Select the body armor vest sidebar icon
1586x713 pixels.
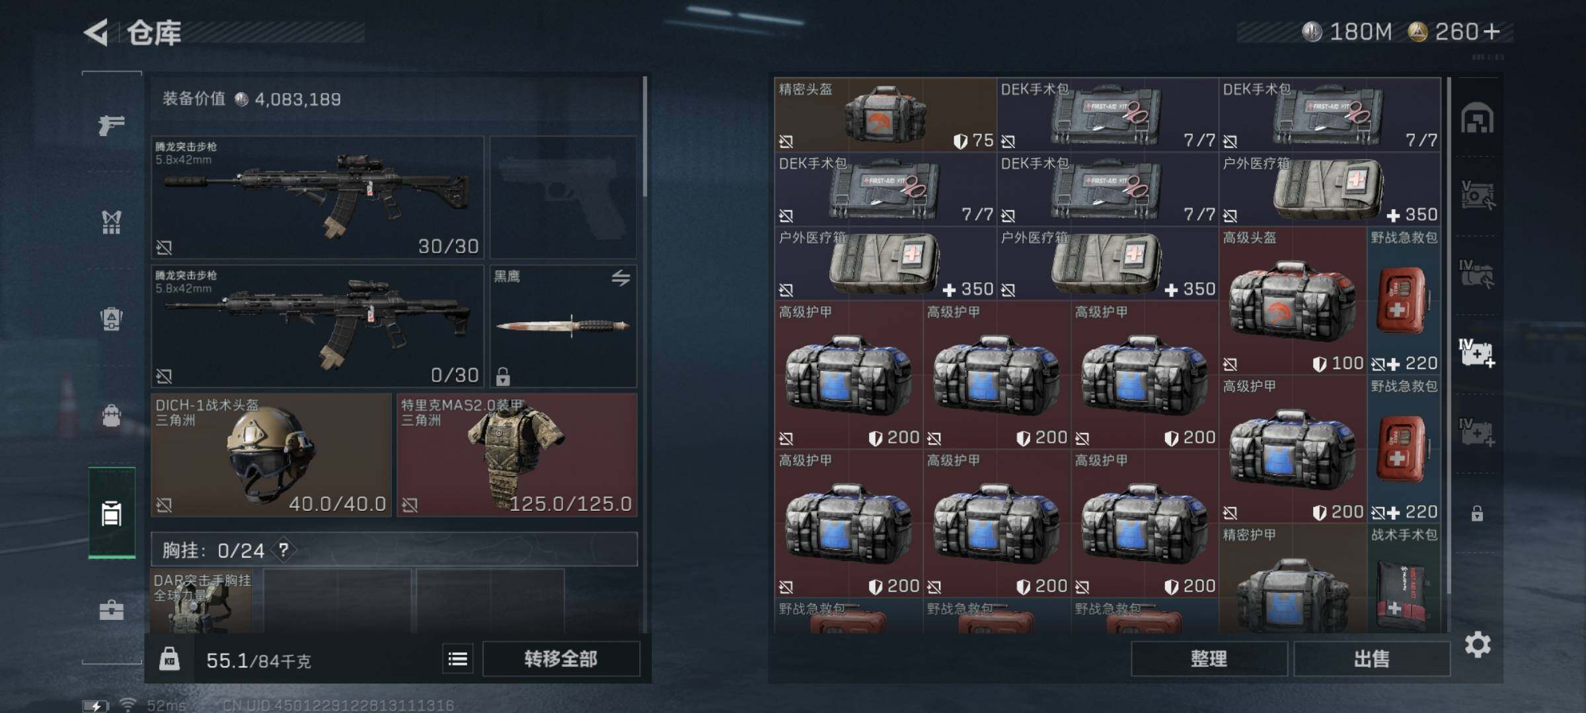pyautogui.click(x=111, y=222)
